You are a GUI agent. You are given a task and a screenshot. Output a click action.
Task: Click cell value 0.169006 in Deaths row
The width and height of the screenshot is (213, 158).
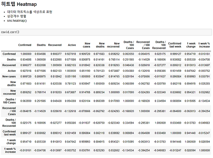click(x=160, y=60)
